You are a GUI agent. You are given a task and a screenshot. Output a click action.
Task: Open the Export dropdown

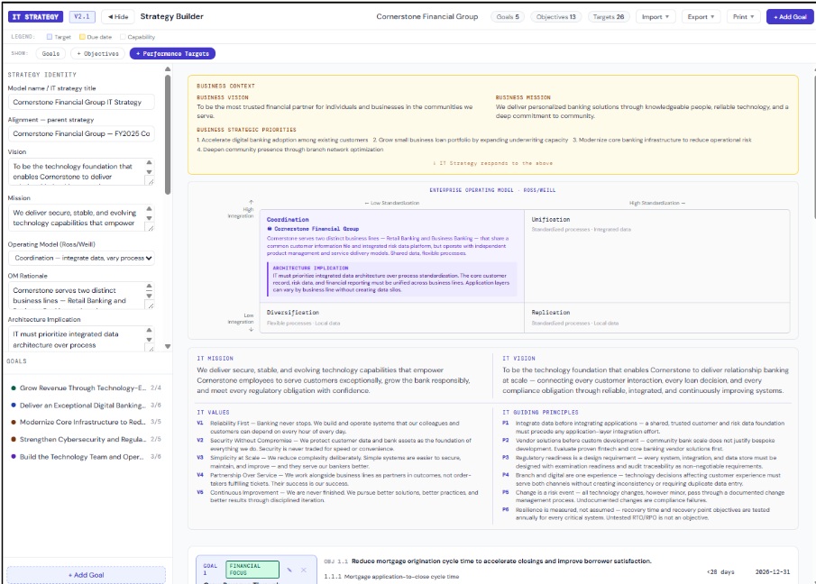click(701, 16)
